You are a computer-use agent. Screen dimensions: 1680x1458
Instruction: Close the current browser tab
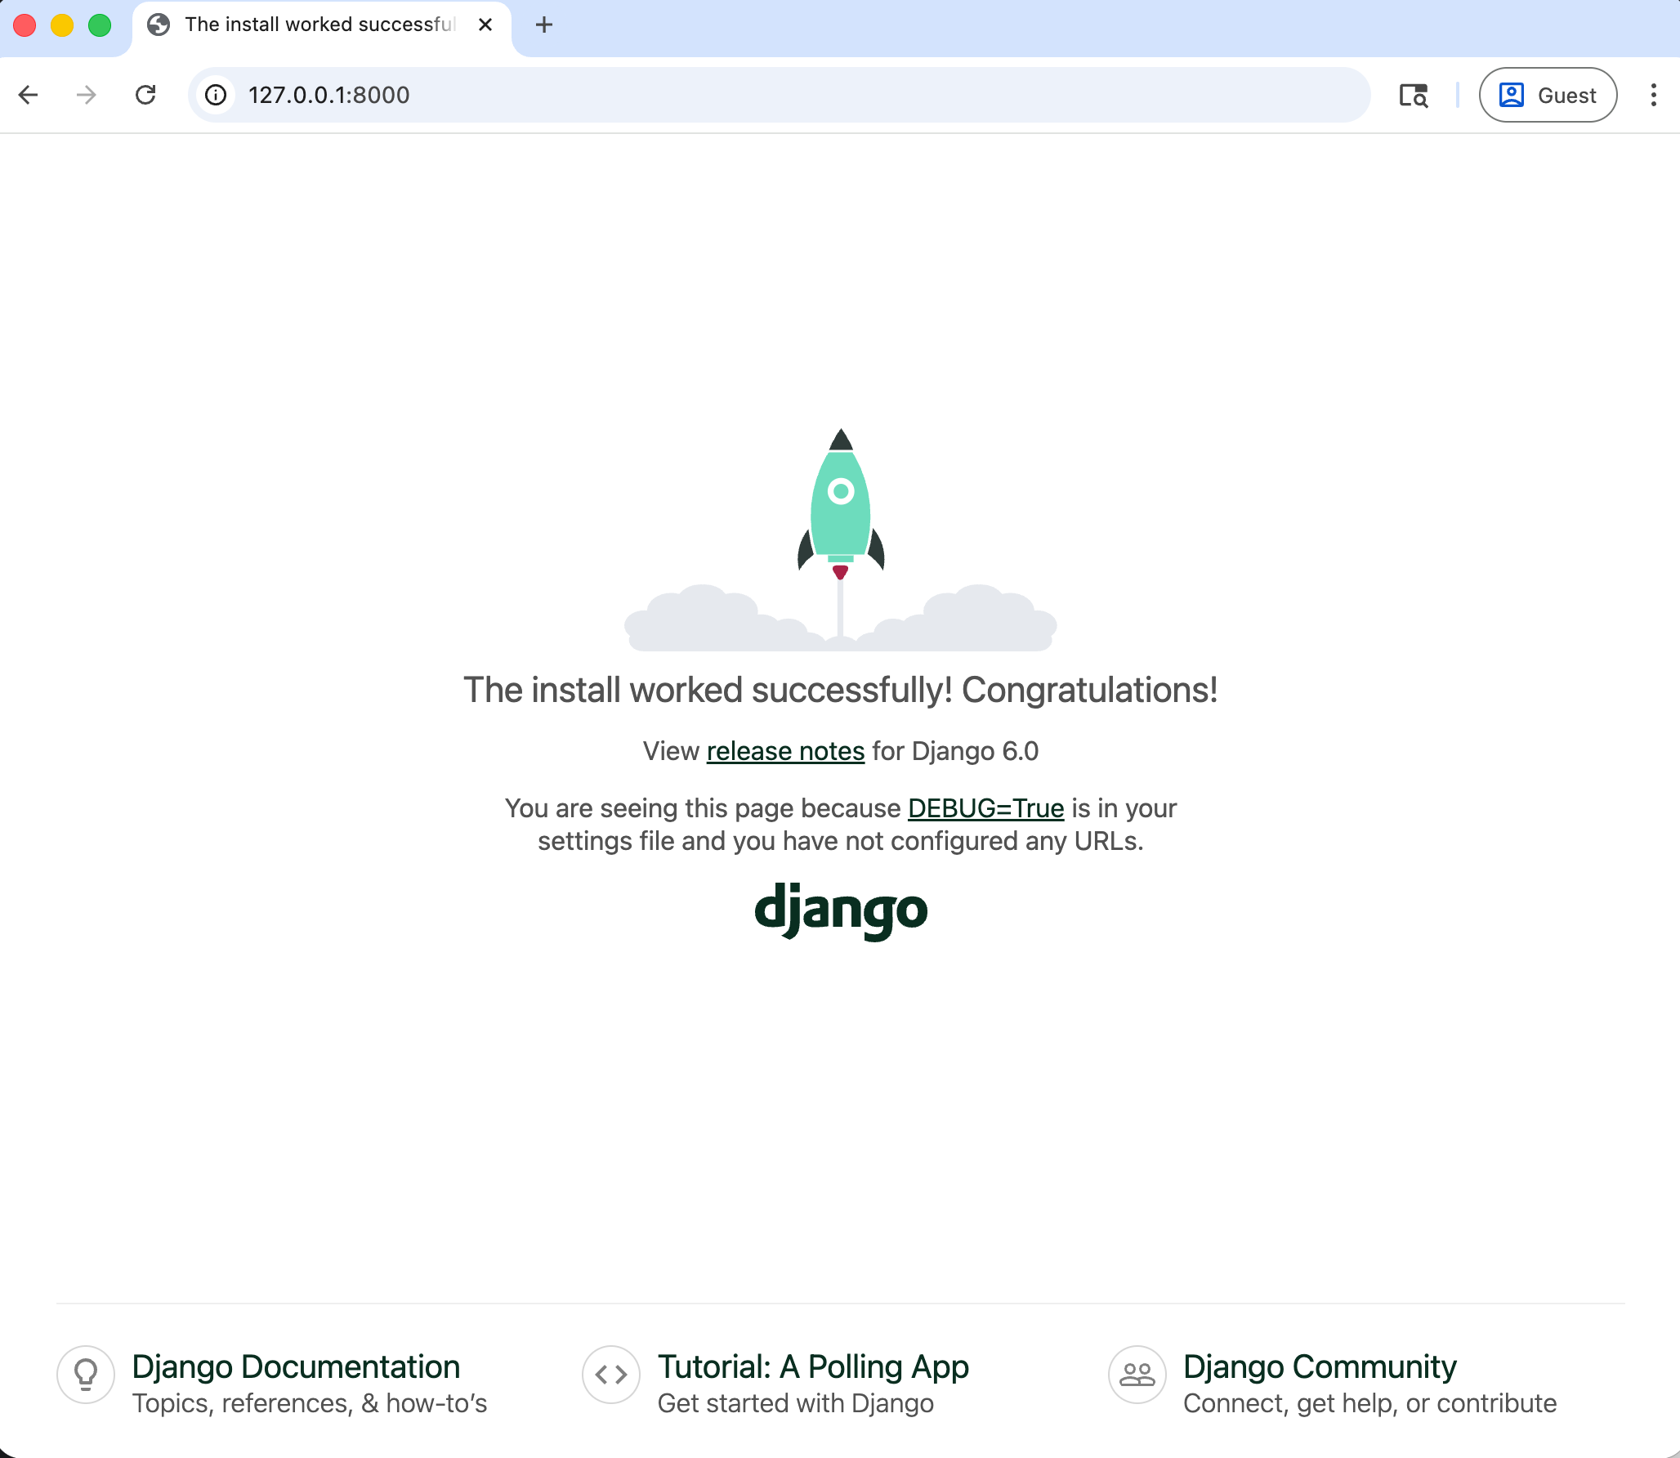485,25
